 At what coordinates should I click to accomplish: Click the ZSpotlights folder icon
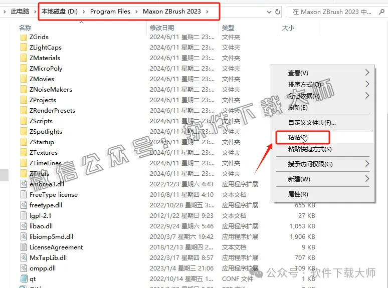click(x=24, y=132)
